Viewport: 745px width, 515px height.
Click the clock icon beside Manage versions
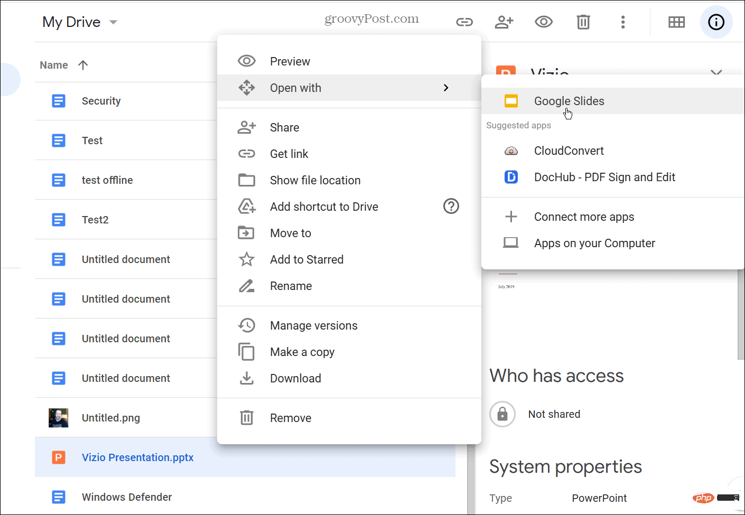click(x=247, y=325)
